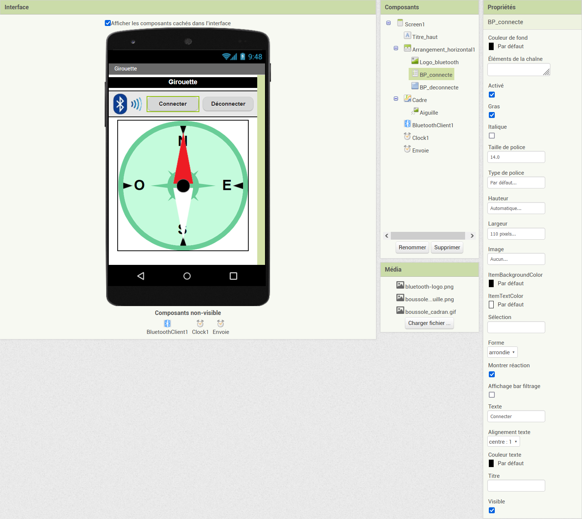The width and height of the screenshot is (582, 519).
Task: Click the Éléments de la chaîne text area
Action: (x=519, y=69)
